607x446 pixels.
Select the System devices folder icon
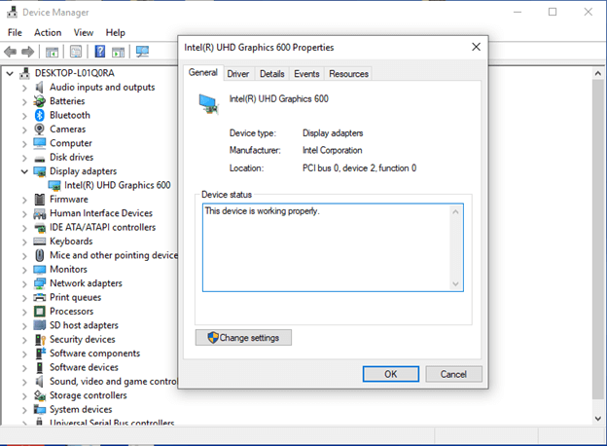coord(40,409)
